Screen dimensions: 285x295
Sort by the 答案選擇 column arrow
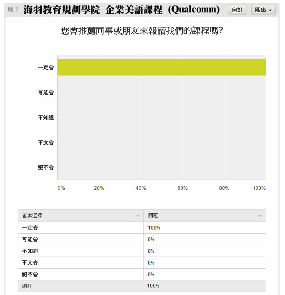(x=138, y=216)
